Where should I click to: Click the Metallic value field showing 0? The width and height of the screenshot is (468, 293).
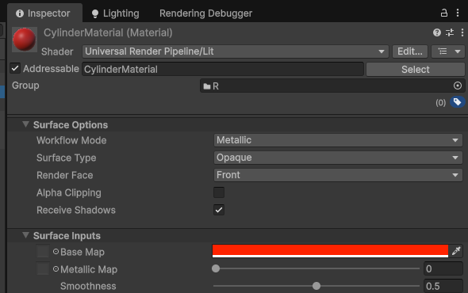click(443, 269)
